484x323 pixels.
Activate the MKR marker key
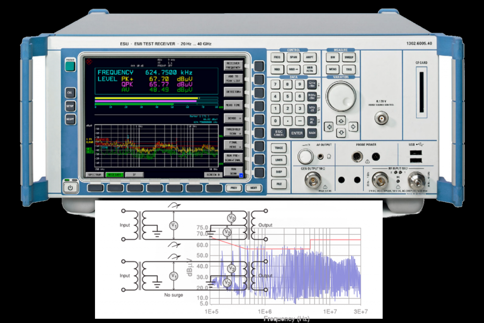277,70
